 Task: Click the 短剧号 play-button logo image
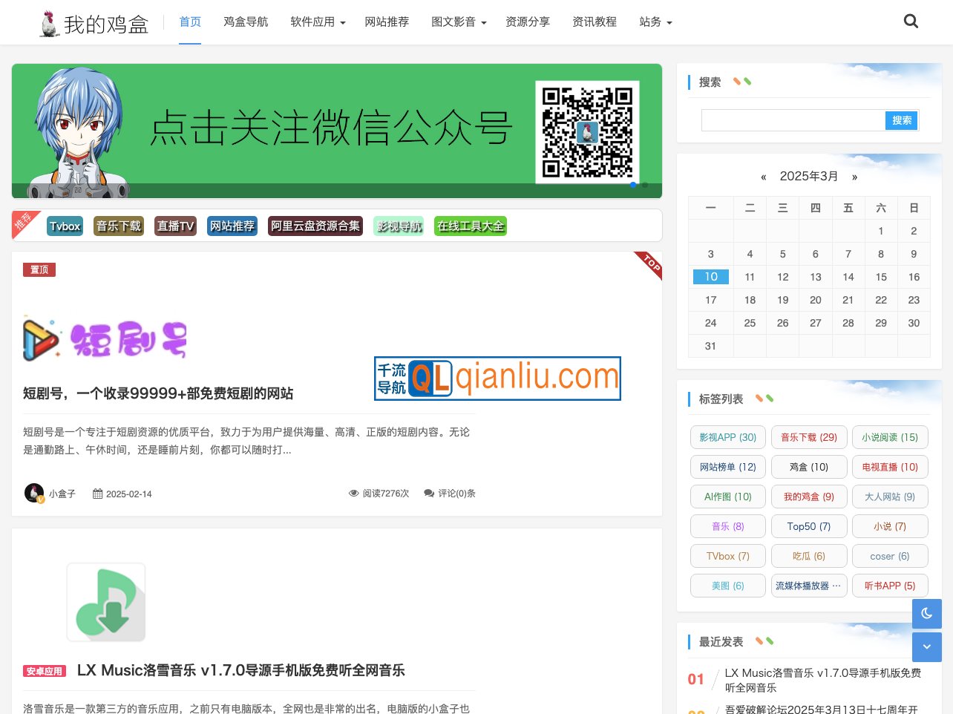click(105, 338)
